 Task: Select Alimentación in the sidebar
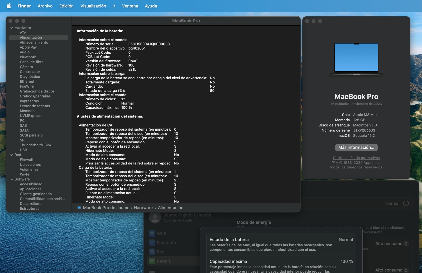[x=39, y=37]
